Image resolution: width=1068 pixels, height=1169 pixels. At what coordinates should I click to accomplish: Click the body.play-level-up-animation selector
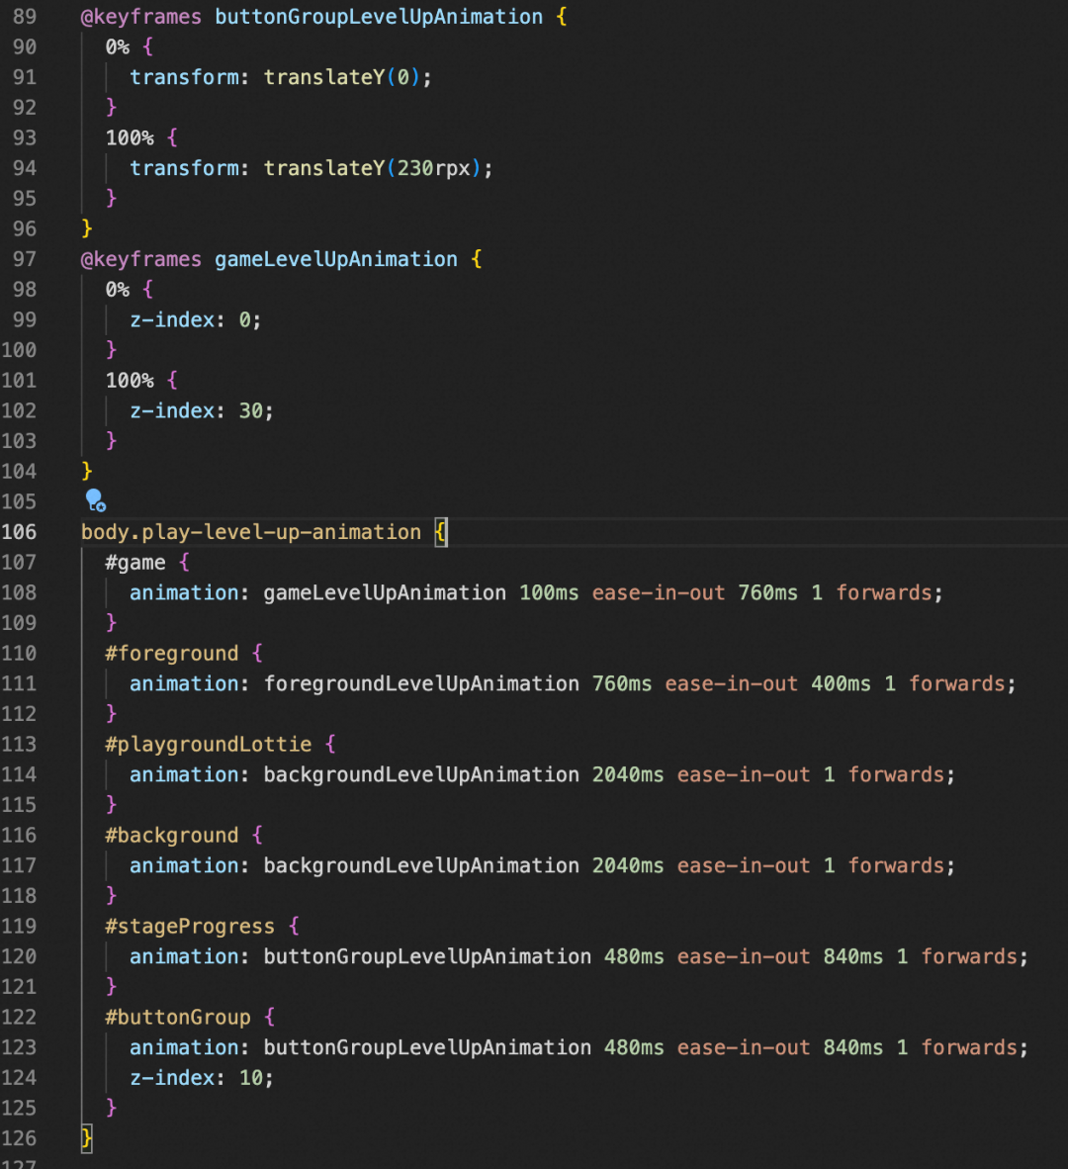click(250, 532)
